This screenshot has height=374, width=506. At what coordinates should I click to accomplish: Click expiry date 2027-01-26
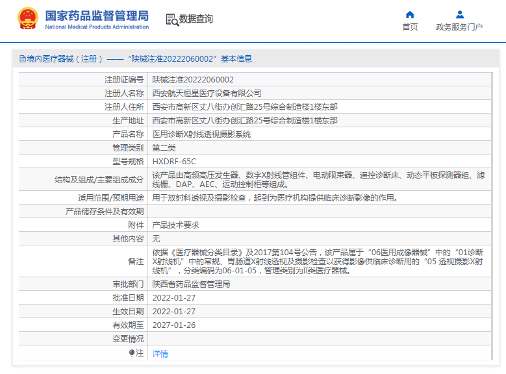pos(174,325)
